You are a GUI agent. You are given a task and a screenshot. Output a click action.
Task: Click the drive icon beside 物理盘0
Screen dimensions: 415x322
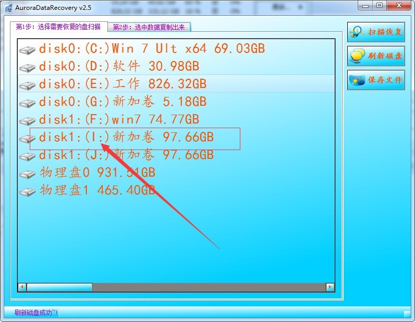click(x=27, y=174)
